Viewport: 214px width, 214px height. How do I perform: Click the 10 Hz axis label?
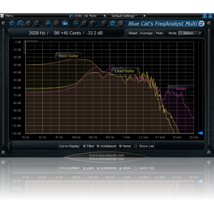tap(25, 137)
